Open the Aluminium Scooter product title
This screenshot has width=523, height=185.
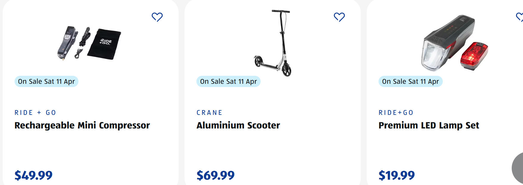[238, 126]
